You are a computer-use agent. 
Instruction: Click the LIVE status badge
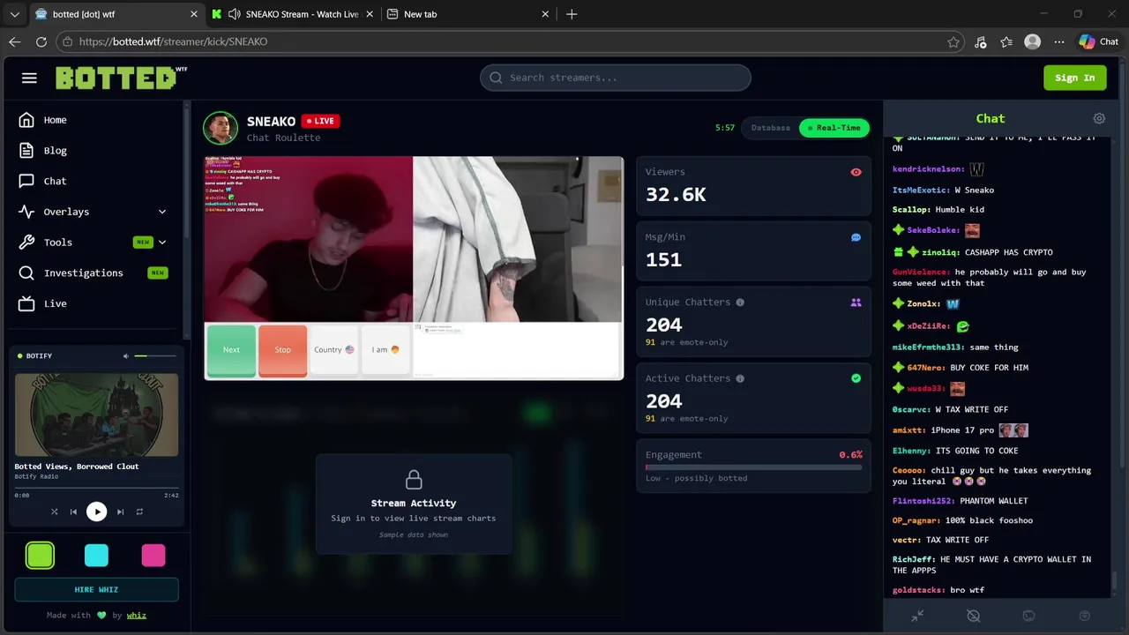pos(320,121)
